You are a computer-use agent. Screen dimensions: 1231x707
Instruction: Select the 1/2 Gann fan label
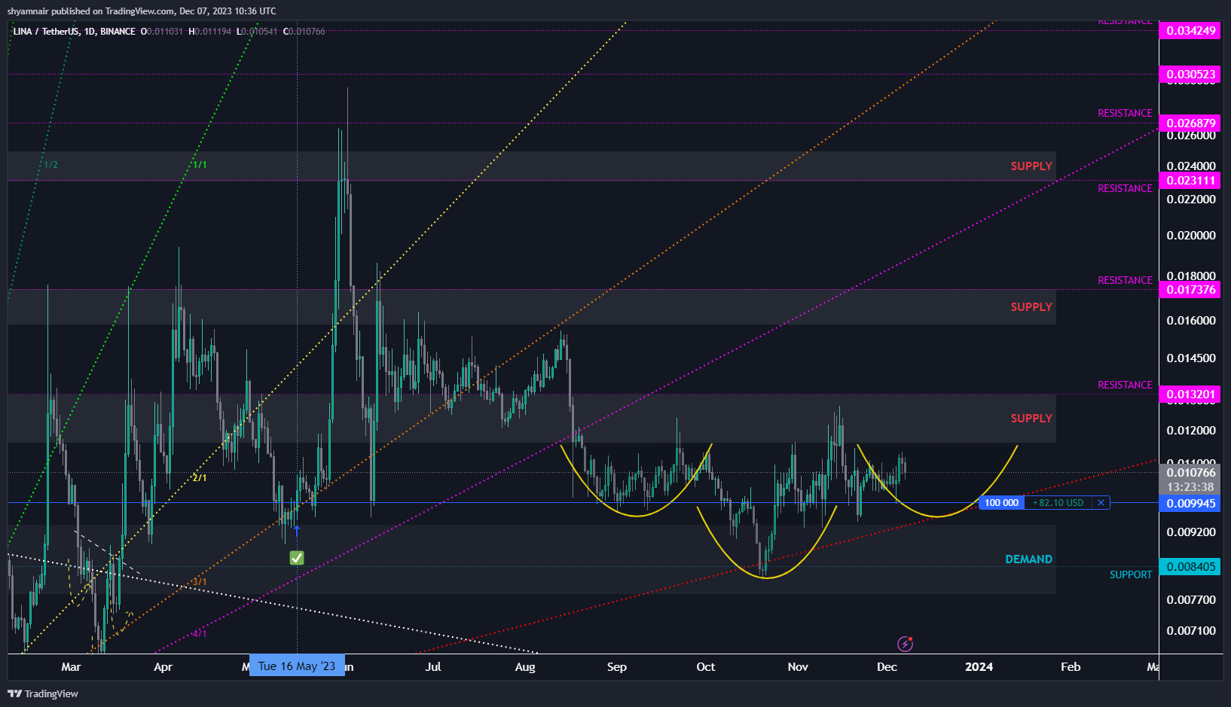point(50,165)
